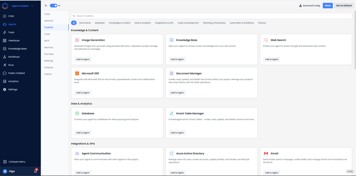Click the Gmail logo icon
The height and width of the screenshot is (176, 356).
[266, 153]
